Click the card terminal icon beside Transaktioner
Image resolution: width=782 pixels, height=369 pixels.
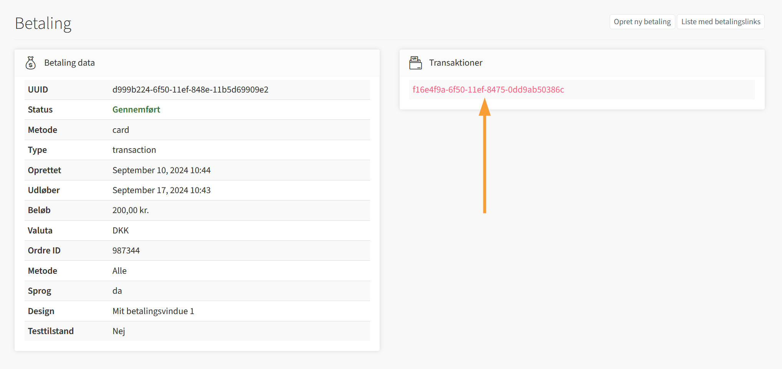[x=415, y=63]
